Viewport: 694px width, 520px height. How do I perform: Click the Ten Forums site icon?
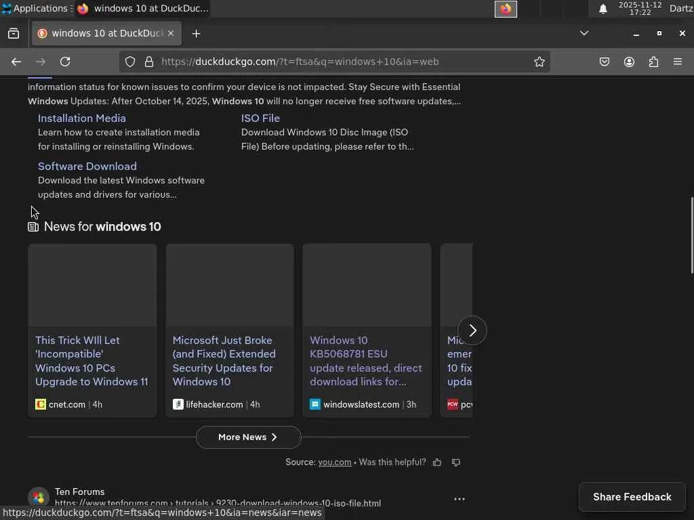39,498
